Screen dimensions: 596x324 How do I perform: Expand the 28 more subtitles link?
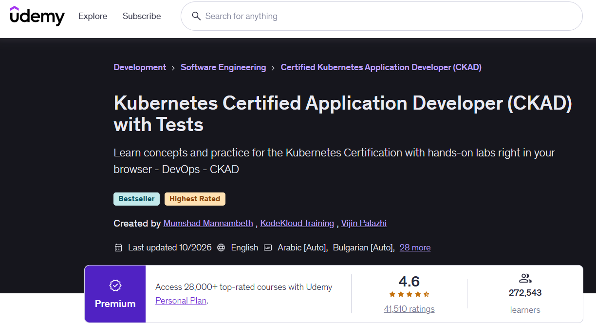[415, 248]
